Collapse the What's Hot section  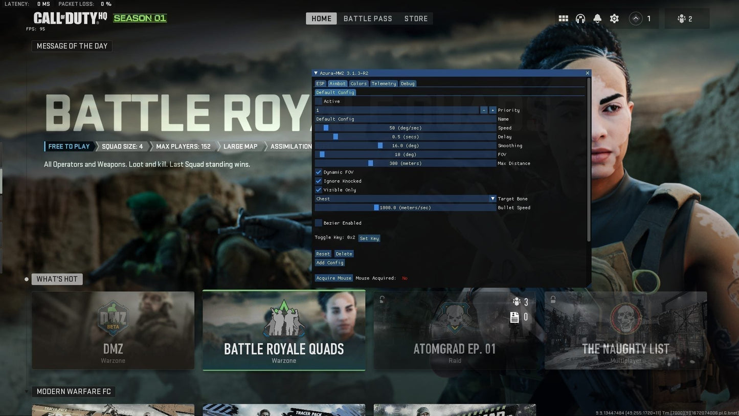27,279
